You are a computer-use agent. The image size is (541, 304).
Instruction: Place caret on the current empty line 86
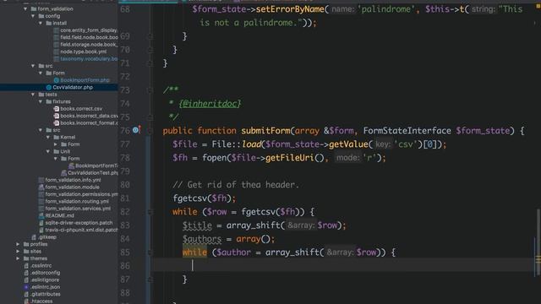343,266
